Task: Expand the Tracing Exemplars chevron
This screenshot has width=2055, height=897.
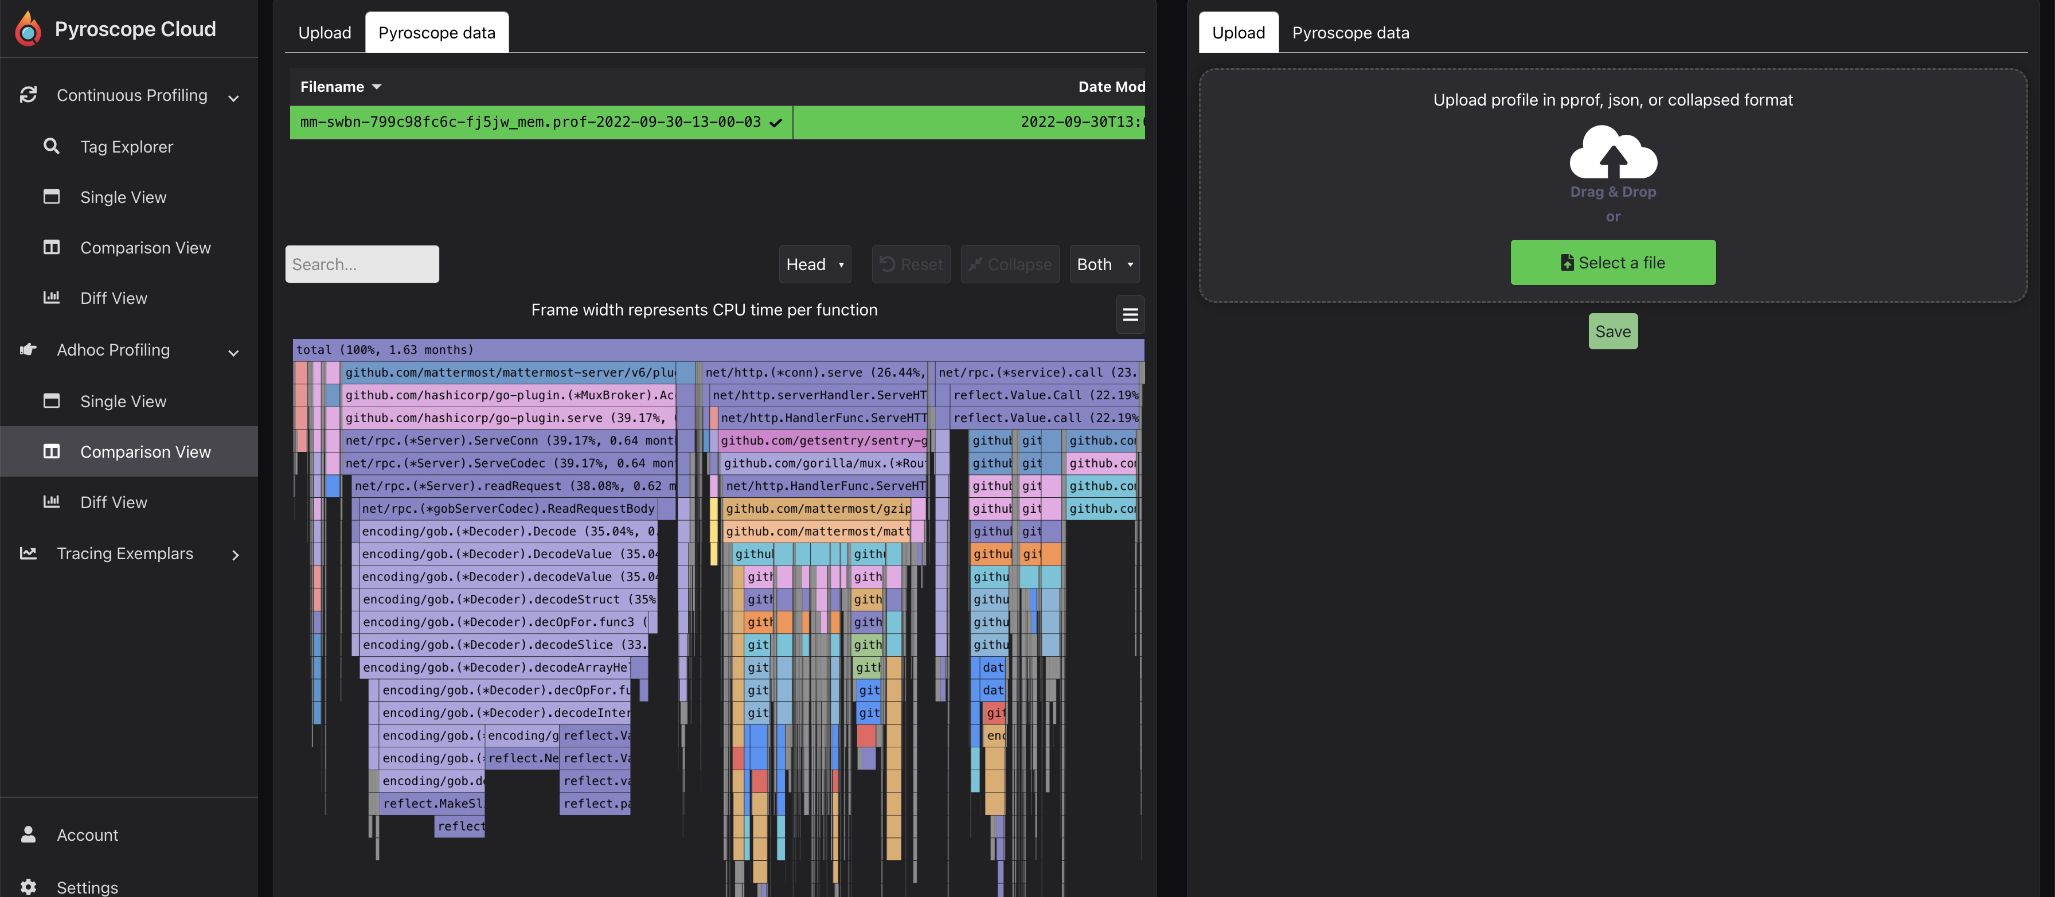Action: 235,555
